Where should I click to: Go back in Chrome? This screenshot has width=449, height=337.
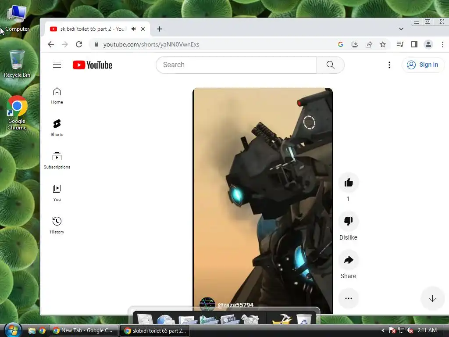[51, 44]
